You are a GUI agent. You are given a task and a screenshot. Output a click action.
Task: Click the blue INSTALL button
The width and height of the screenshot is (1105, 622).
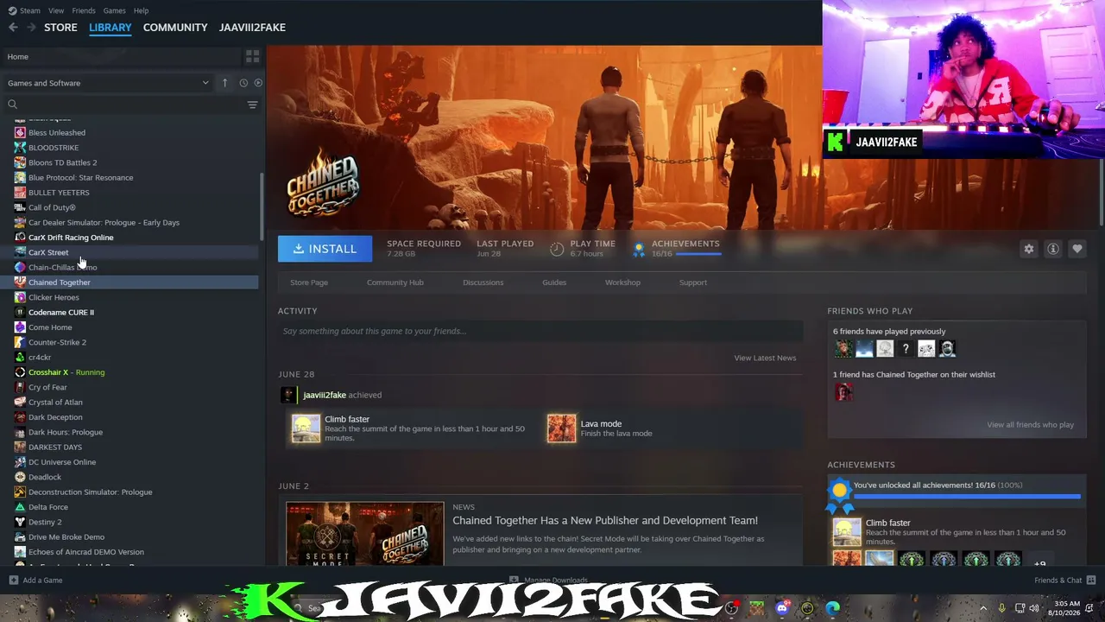(x=325, y=249)
